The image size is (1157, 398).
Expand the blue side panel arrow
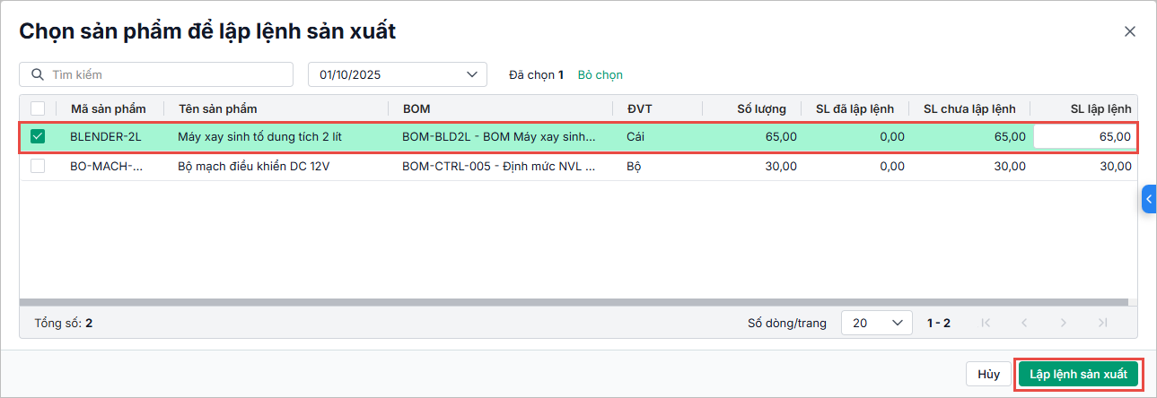coord(1149,198)
